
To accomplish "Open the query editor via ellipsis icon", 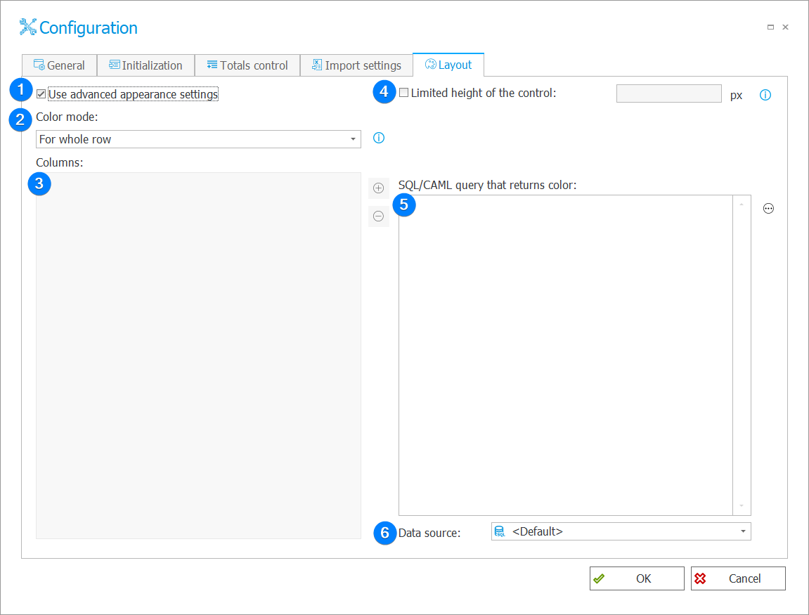I will [768, 209].
